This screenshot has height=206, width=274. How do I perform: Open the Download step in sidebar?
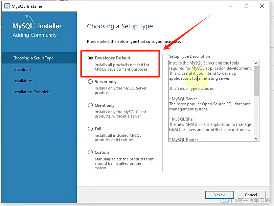point(21,70)
